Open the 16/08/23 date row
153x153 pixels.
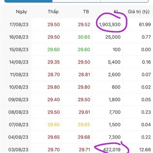tap(76, 37)
